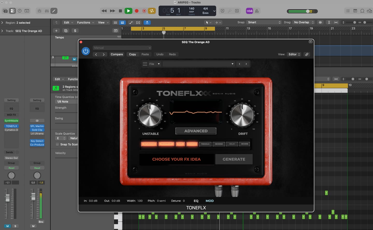The image size is (373, 230).
Task: Enable the 1234 count-in button
Action: (x=249, y=11)
